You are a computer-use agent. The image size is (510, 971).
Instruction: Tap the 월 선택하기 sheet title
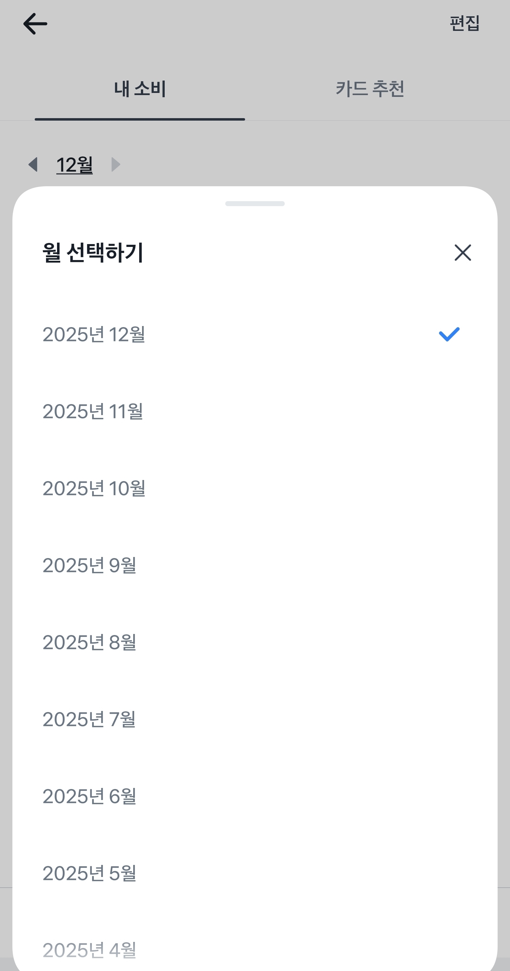pos(92,253)
